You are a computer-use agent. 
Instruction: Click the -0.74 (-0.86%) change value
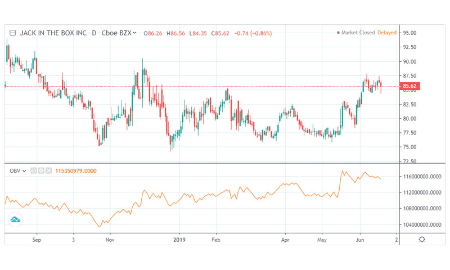click(253, 33)
